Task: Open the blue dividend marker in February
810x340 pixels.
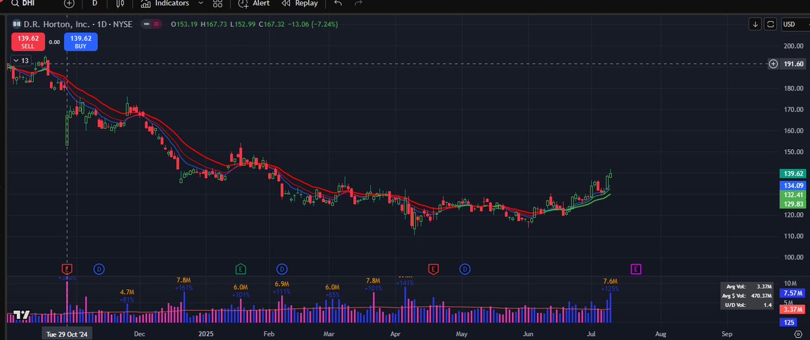Action: click(x=282, y=269)
